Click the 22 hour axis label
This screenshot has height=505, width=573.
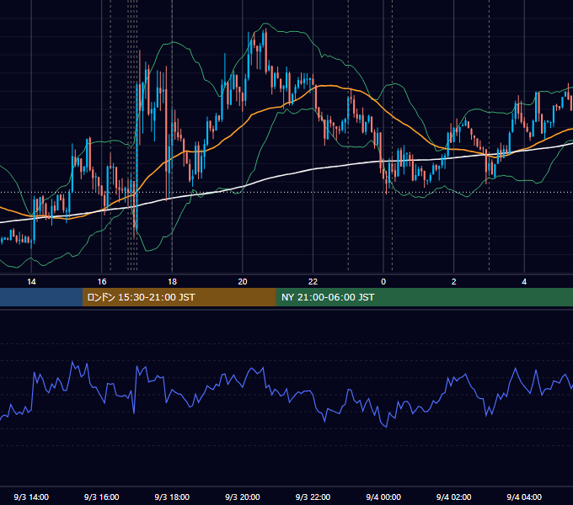[x=313, y=282]
